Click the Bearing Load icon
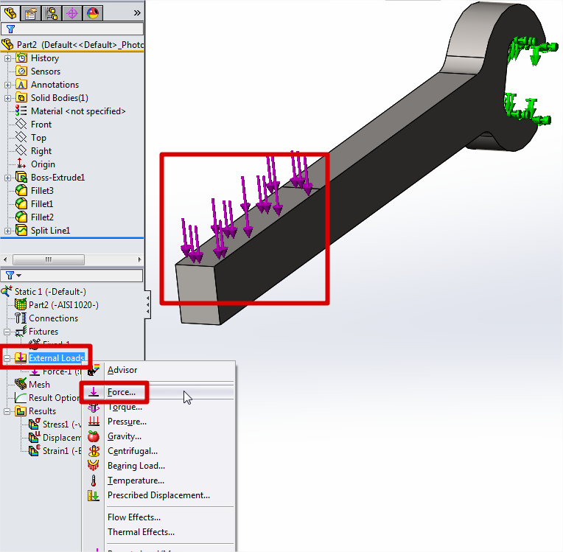563x552 pixels. (x=94, y=466)
